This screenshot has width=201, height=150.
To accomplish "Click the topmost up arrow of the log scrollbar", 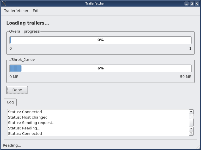I will pyautogui.click(x=191, y=112).
